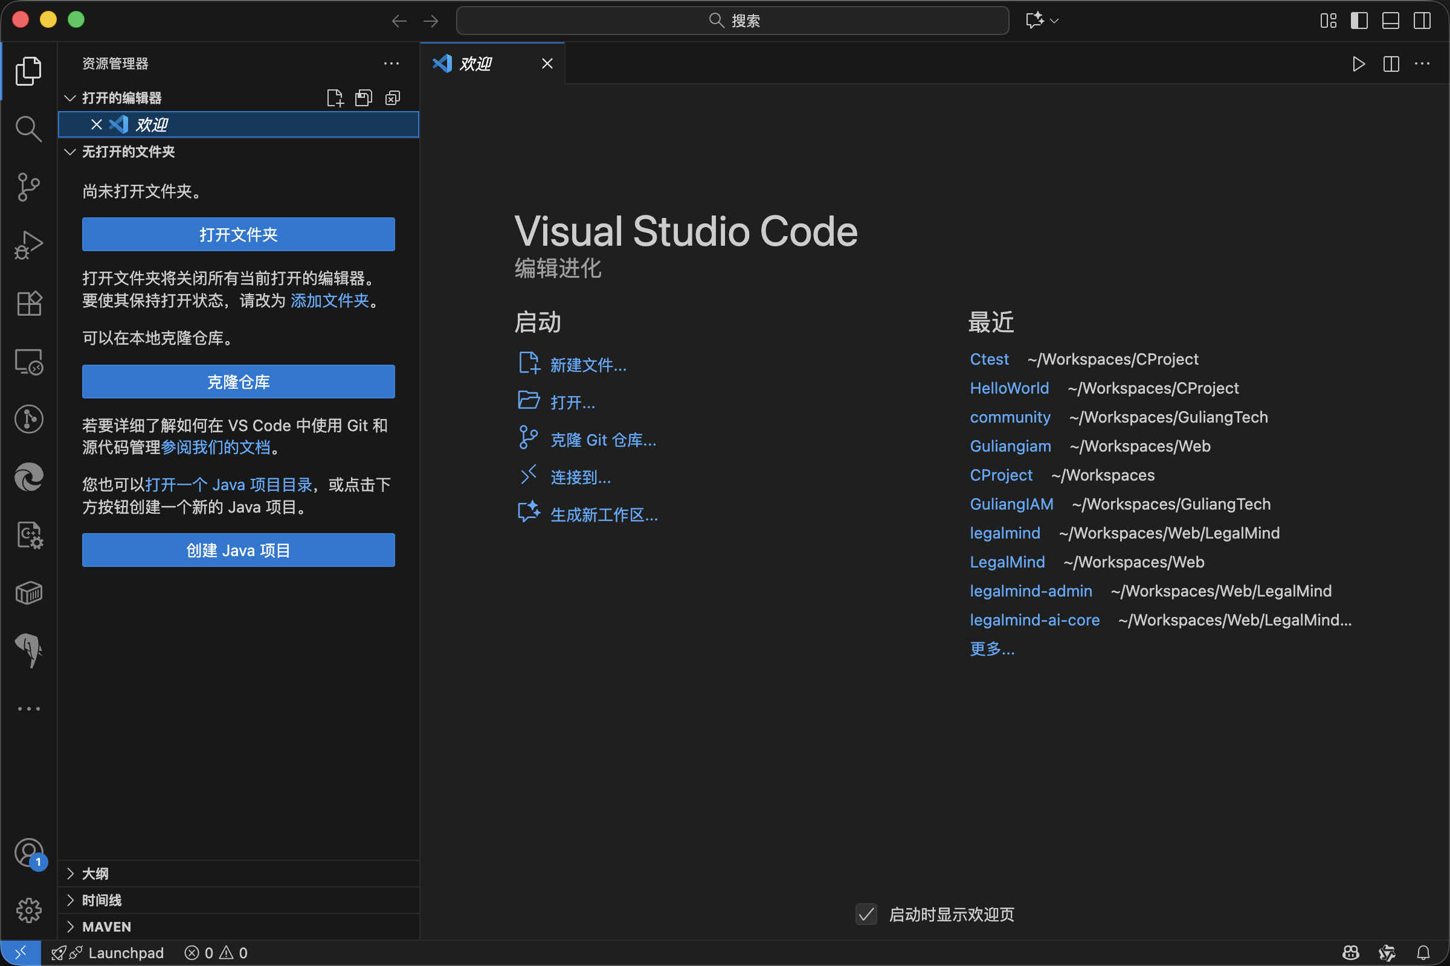Select the 欢迎 editor tab
1450x966 pixels.
[475, 63]
